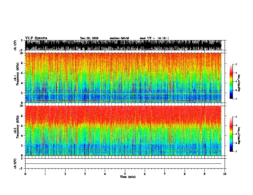
Task: Click the ch.2 frequency spectrogram plot
Action: click(123, 131)
